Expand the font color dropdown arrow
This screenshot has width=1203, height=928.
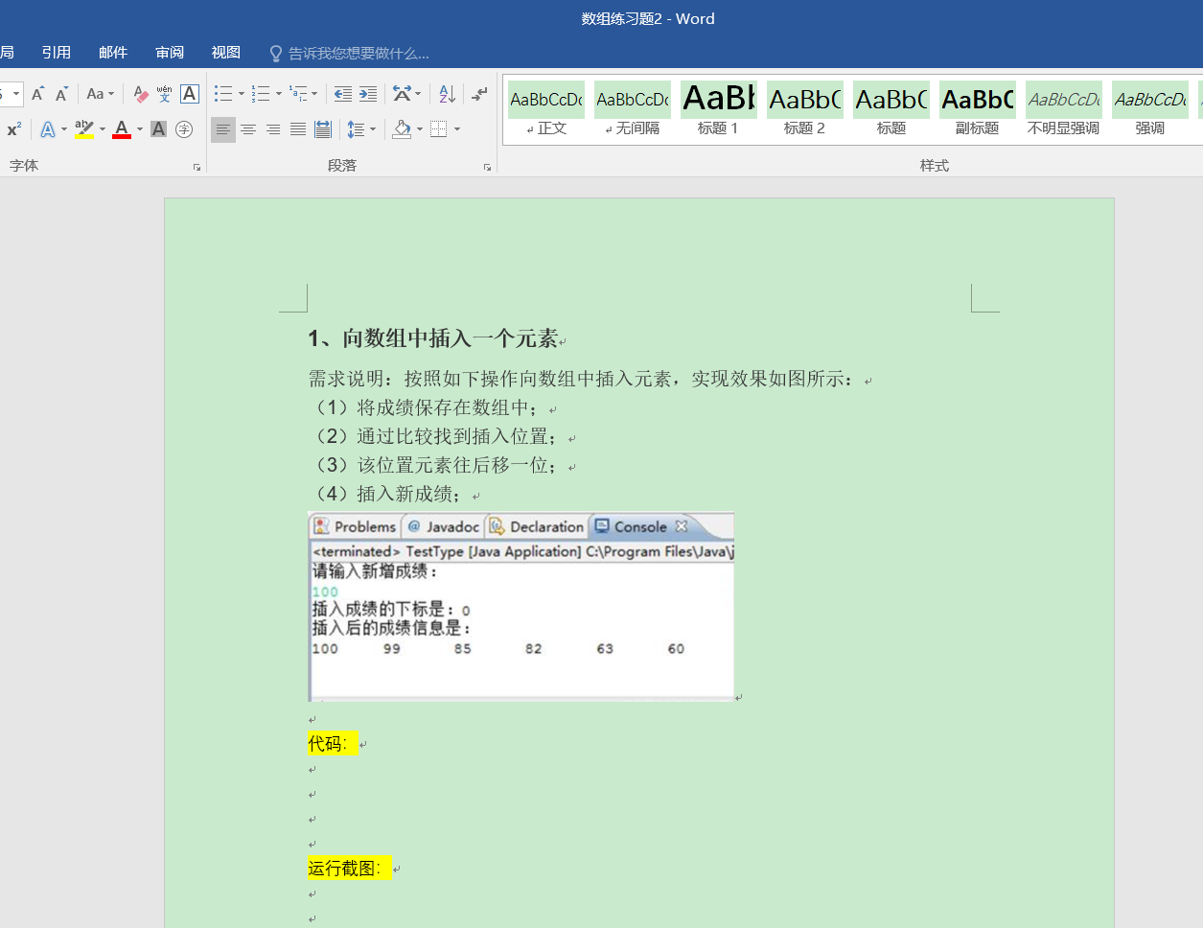139,129
